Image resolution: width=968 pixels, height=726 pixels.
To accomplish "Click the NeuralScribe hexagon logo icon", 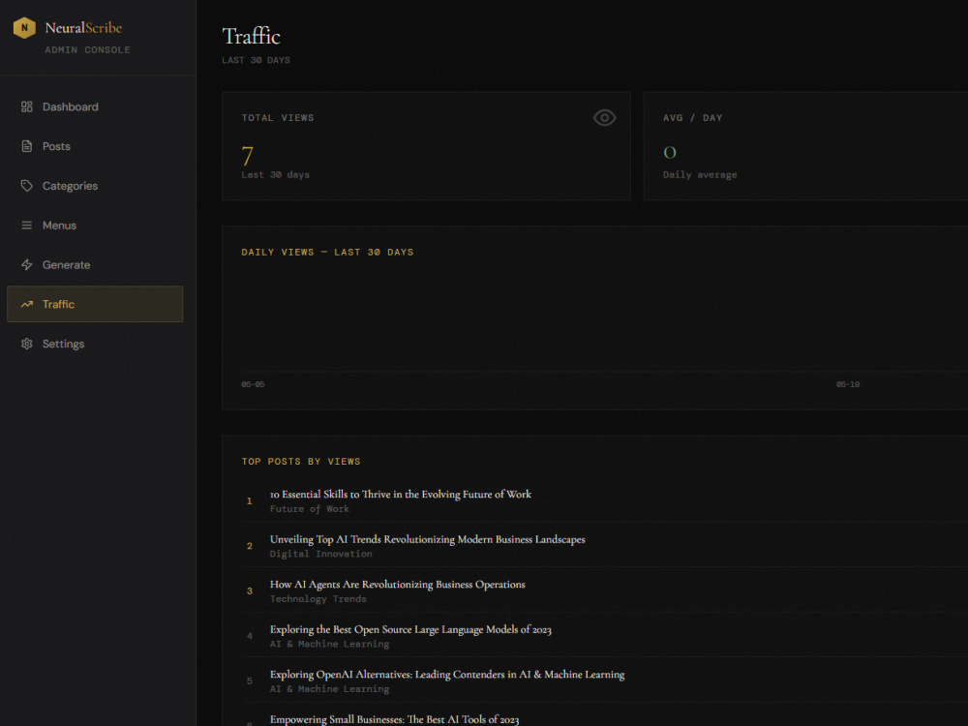I will [24, 28].
